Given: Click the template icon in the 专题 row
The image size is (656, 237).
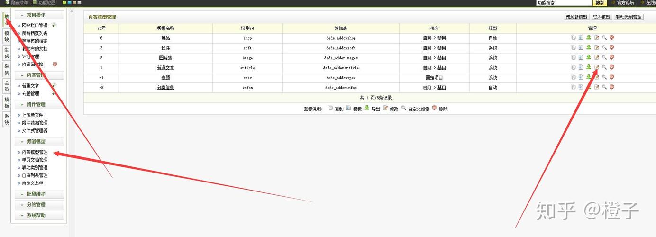Looking at the screenshot, I should click(581, 77).
